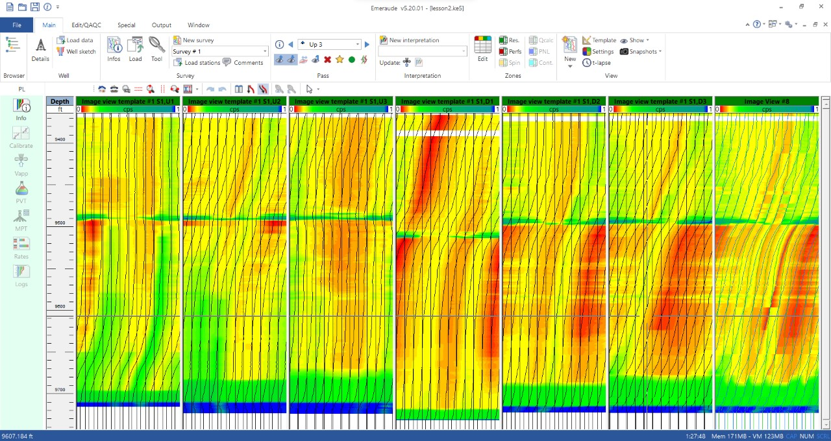Toggle the first eye pass visibility button
831x441 pixels.
(279, 60)
